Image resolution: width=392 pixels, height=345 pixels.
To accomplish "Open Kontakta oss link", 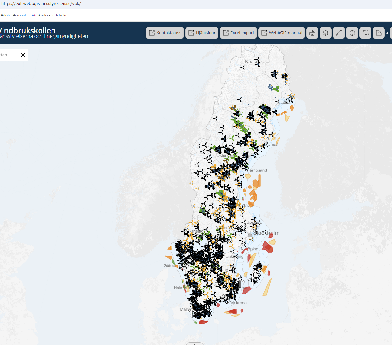I will pos(165,33).
